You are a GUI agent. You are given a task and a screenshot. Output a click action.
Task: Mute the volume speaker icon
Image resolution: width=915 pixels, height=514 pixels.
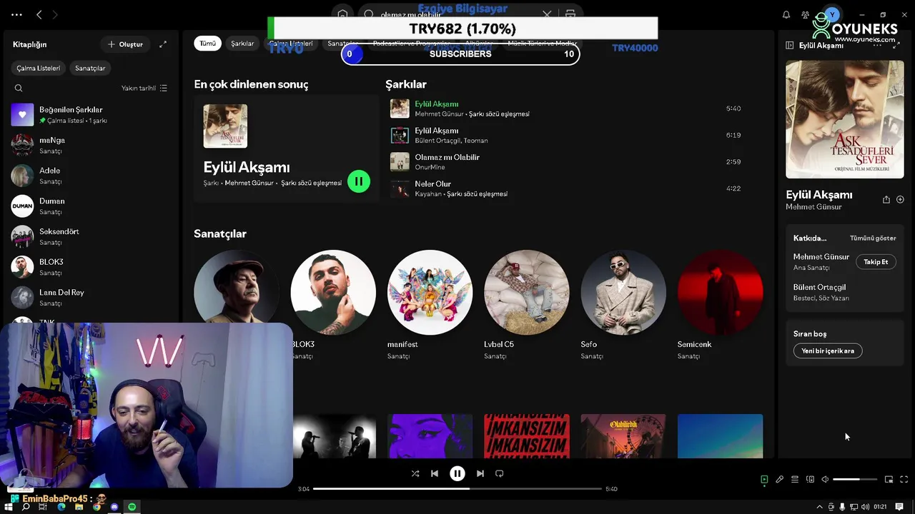tap(825, 480)
